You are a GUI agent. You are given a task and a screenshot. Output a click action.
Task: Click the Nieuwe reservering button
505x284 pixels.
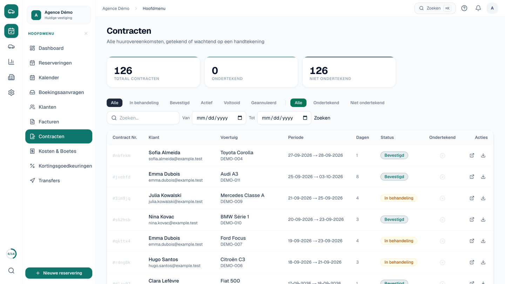click(59, 273)
